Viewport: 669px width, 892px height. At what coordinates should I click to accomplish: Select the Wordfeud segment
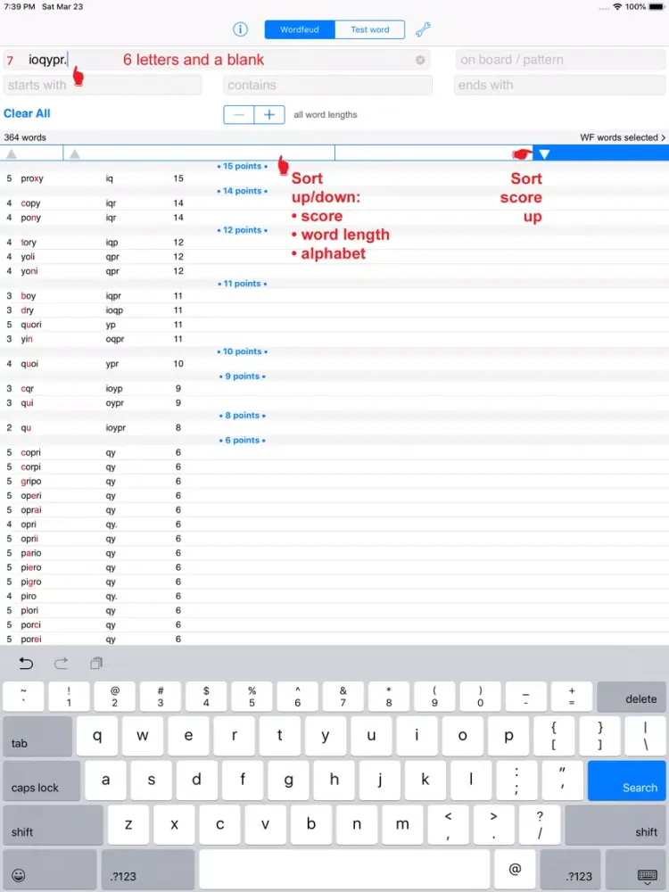pyautogui.click(x=300, y=29)
